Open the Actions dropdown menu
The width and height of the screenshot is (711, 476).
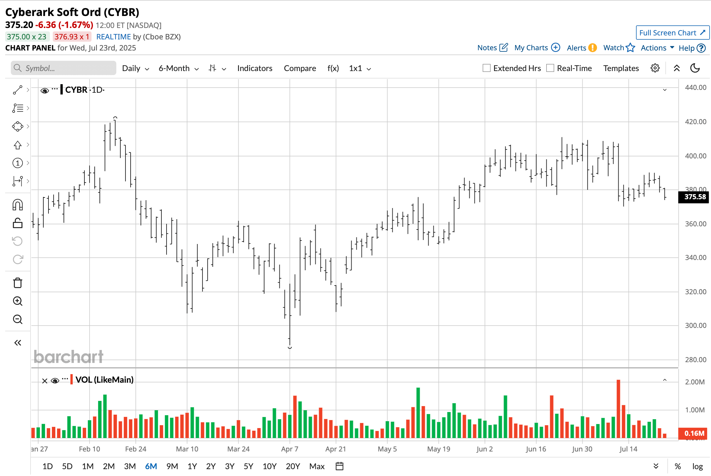tap(657, 48)
